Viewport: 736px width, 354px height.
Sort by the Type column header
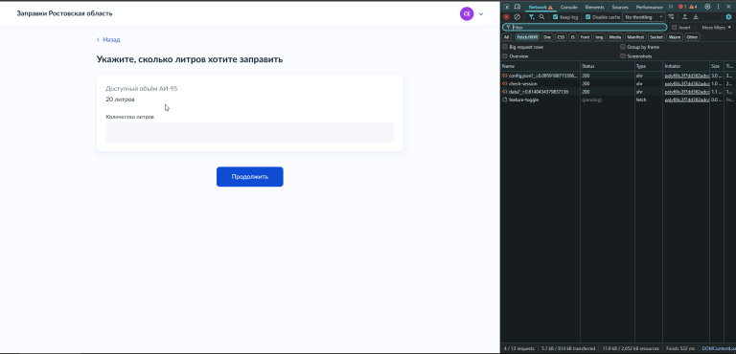(x=649, y=66)
